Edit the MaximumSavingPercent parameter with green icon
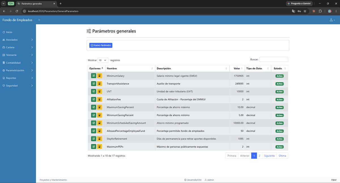The height and width of the screenshot is (183, 340). coord(93,107)
